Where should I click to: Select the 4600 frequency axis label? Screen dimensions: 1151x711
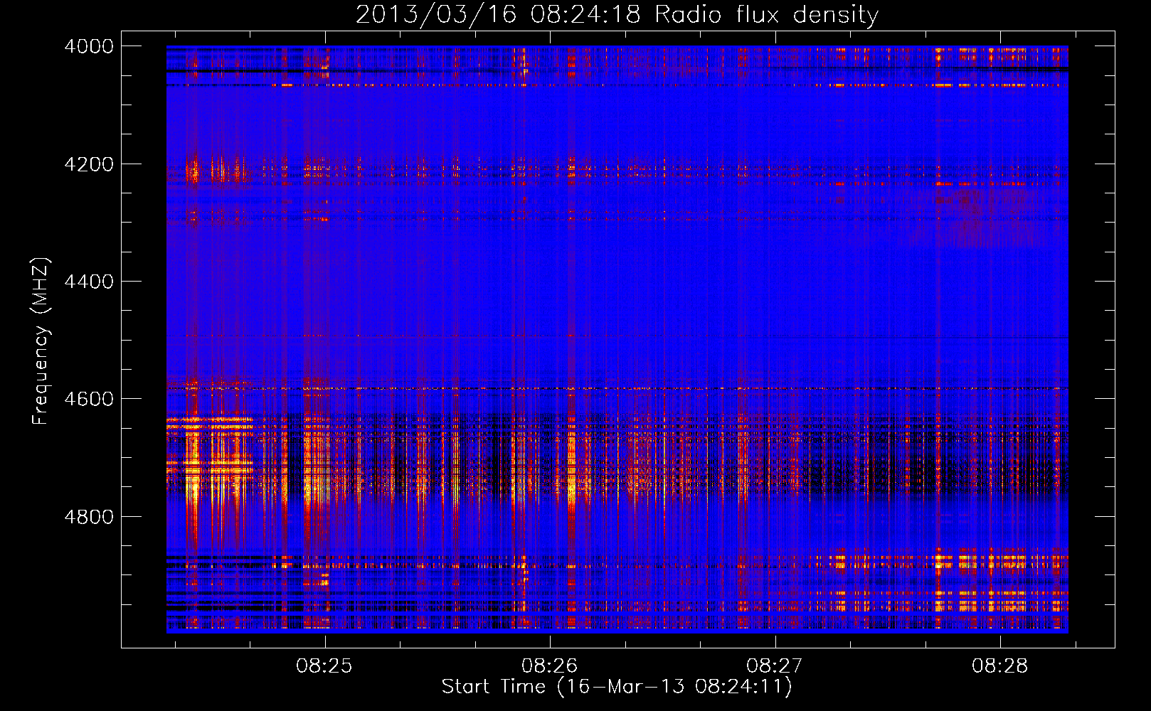point(89,399)
